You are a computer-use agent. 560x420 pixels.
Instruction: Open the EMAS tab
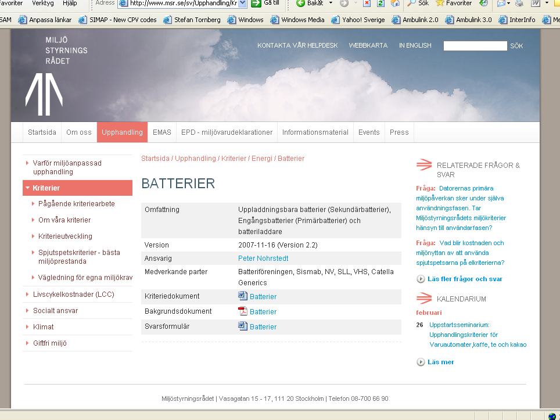162,132
